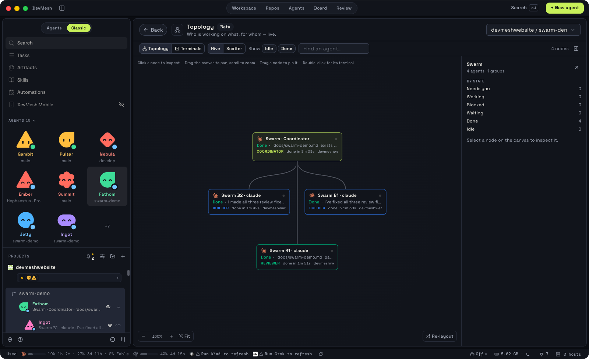Open the devmeshwebsite project
This screenshot has height=359, width=589.
pyautogui.click(x=36, y=267)
